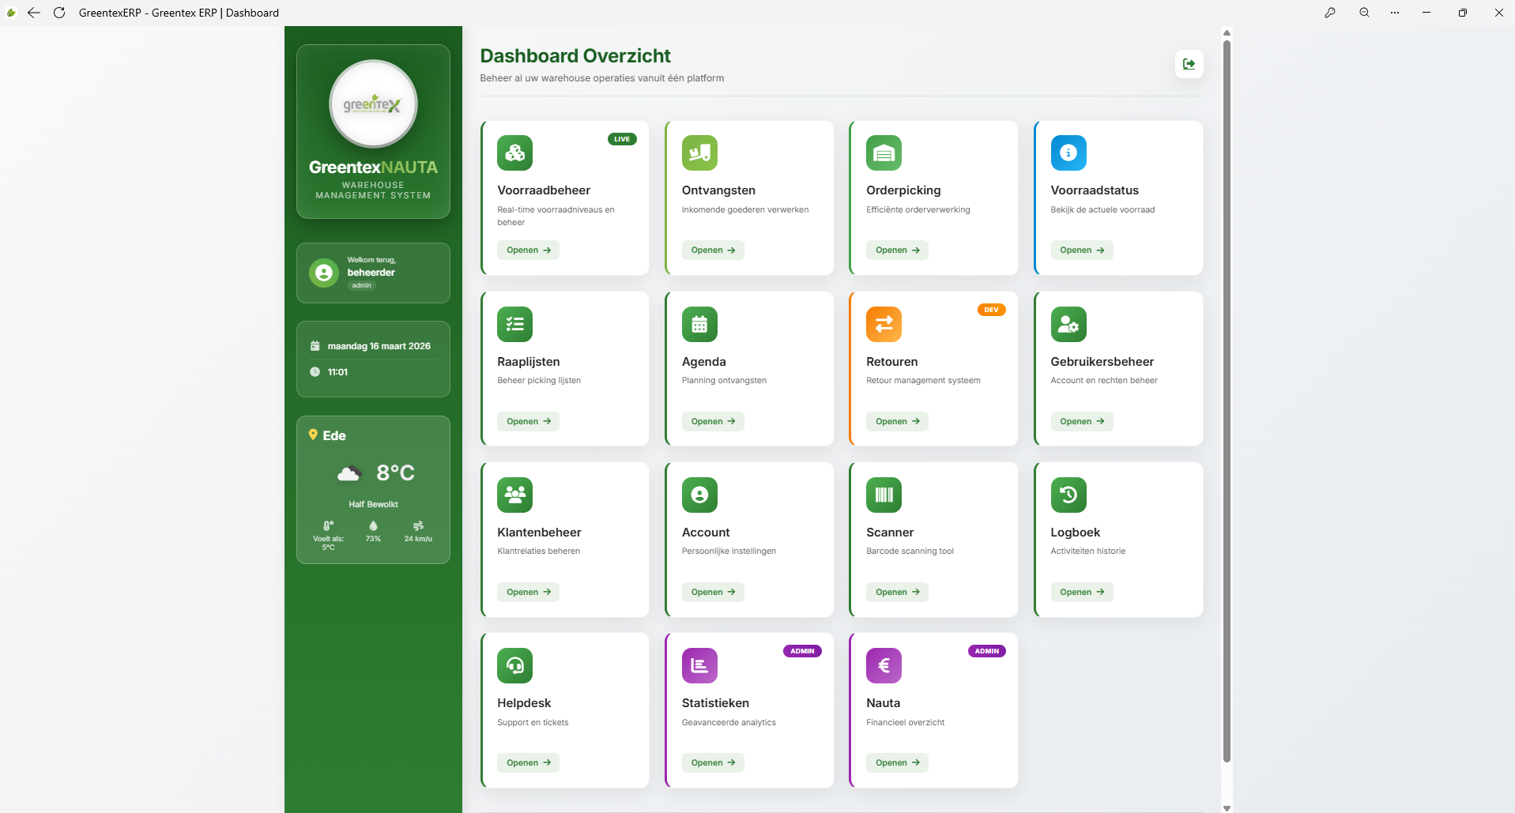The height and width of the screenshot is (813, 1515).
Task: Click the Voorraadstatus info icon
Action: tap(1068, 153)
